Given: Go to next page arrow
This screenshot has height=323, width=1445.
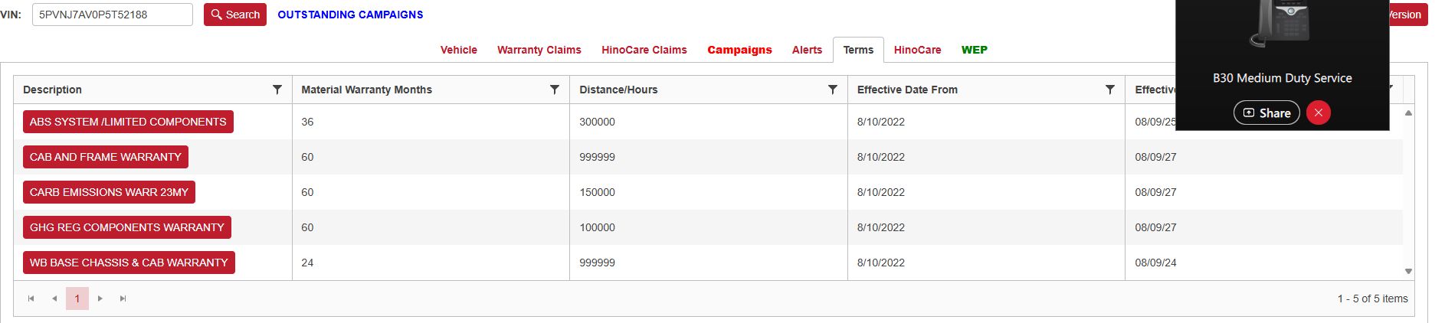Looking at the screenshot, I should click(x=100, y=299).
